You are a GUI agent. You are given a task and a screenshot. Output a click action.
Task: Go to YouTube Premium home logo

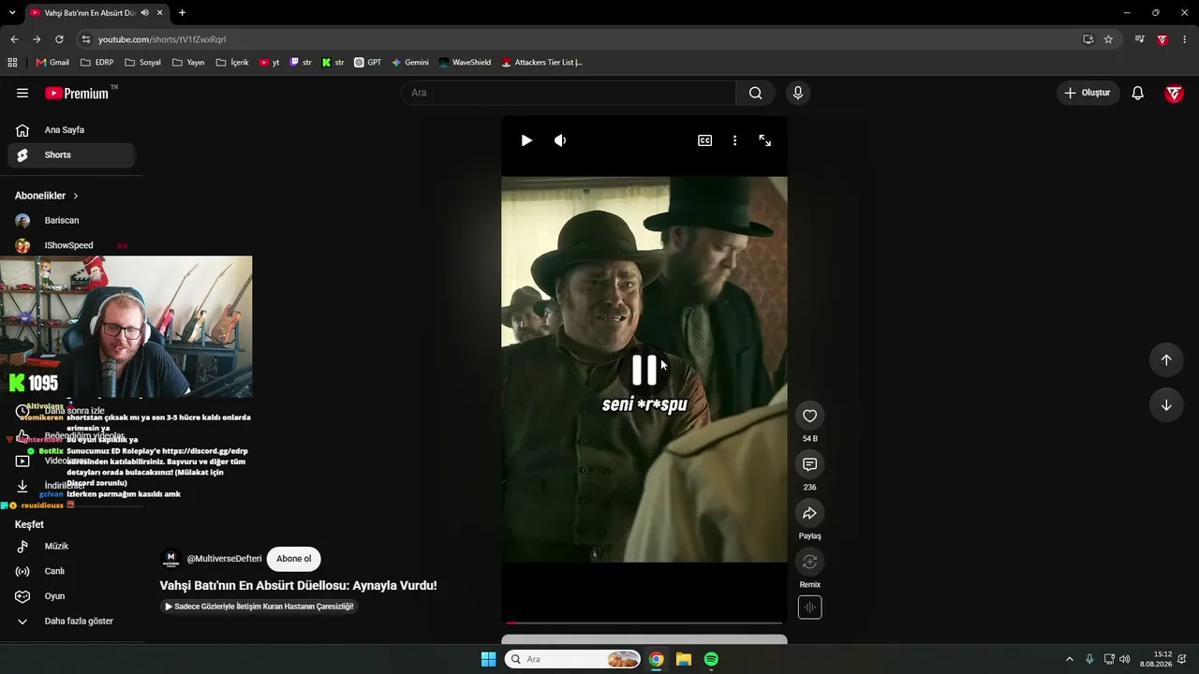[77, 93]
